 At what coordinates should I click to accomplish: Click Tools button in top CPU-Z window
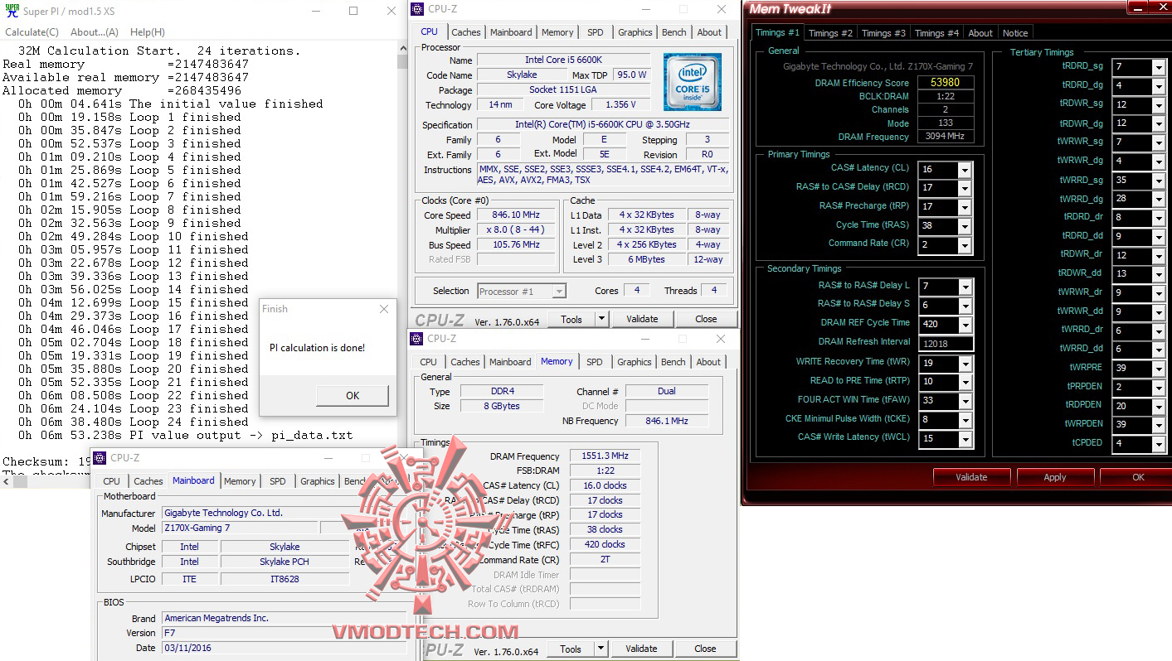pyautogui.click(x=571, y=319)
